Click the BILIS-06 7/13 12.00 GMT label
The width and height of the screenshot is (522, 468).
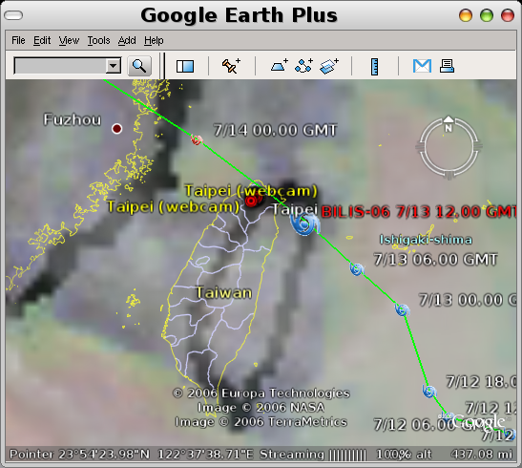pyautogui.click(x=419, y=212)
